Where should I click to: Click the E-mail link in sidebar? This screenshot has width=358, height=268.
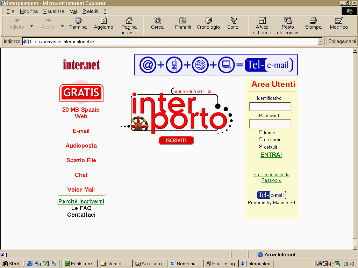(81, 131)
